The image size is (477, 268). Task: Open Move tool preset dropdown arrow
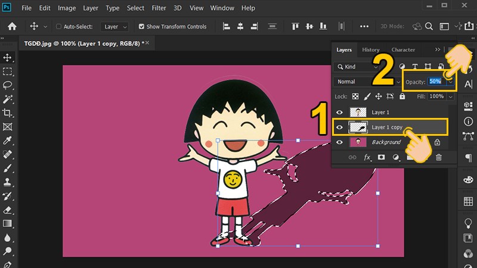pyautogui.click(x=45, y=27)
